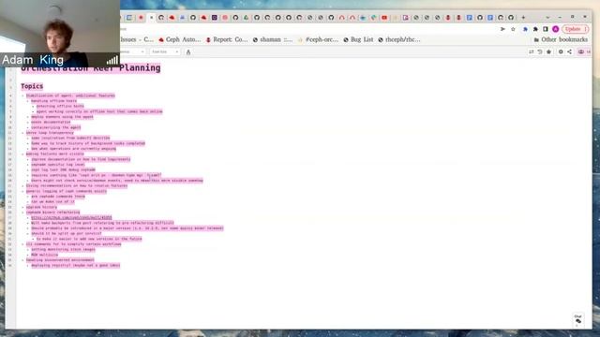Open the 'Report: Co...' bookmark
The height and width of the screenshot is (337, 600).
click(x=227, y=39)
